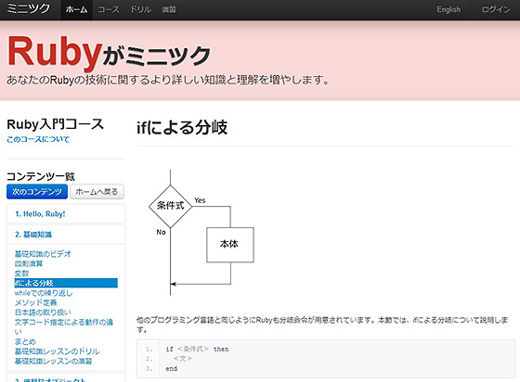Open 基礎知識のビデオ lesson link
Image resolution: width=520 pixels, height=382 pixels.
43,254
